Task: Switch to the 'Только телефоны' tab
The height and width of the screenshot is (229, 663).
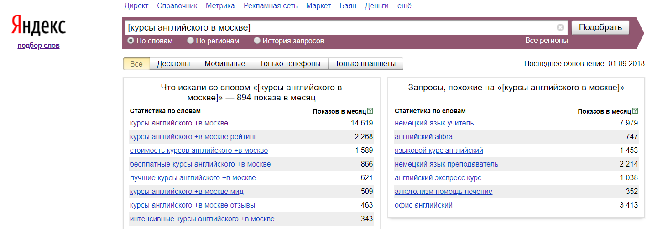Action: tap(290, 64)
